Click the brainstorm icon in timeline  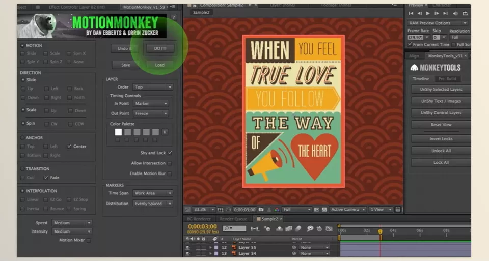tap(310, 229)
